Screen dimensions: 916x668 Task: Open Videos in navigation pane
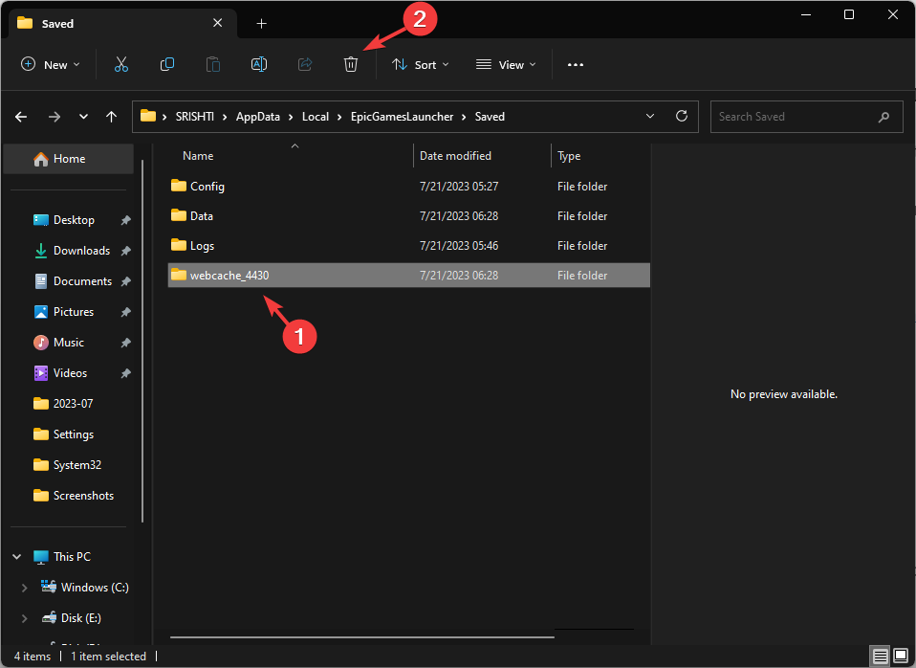70,372
